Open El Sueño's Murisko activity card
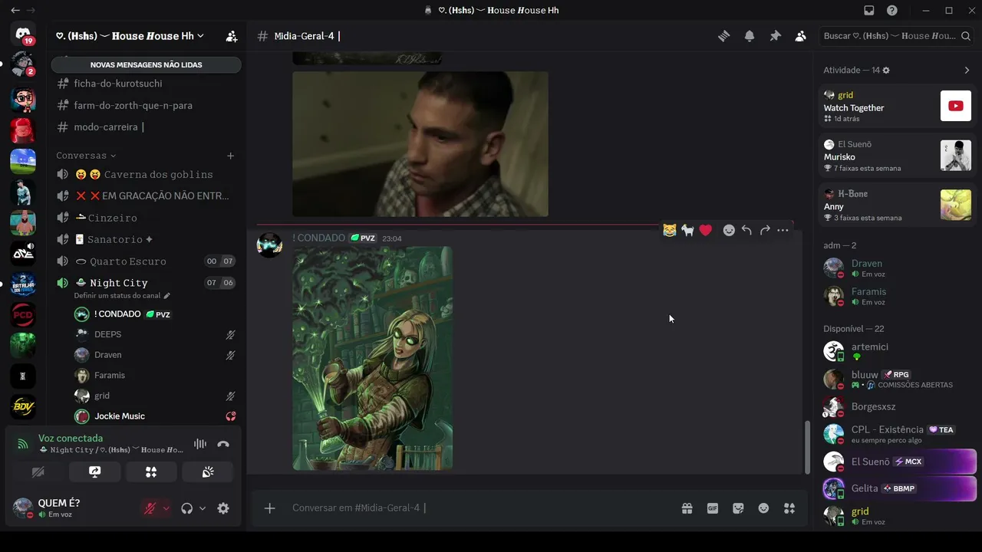Viewport: 982px width, 552px height. [895, 156]
